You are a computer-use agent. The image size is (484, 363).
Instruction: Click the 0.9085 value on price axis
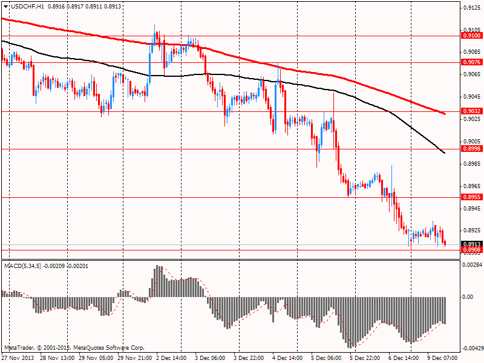click(x=472, y=52)
